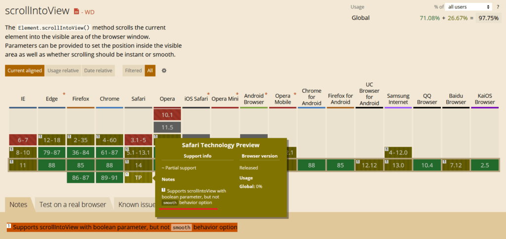This screenshot has height=239, width=506.
Task: Select the Safari 14 version cell
Action: pyautogui.click(x=138, y=165)
